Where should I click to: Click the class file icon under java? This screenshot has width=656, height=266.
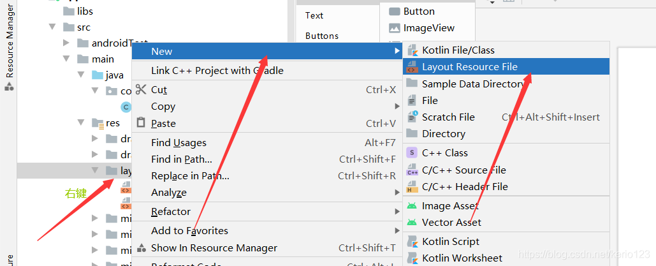coord(126,107)
